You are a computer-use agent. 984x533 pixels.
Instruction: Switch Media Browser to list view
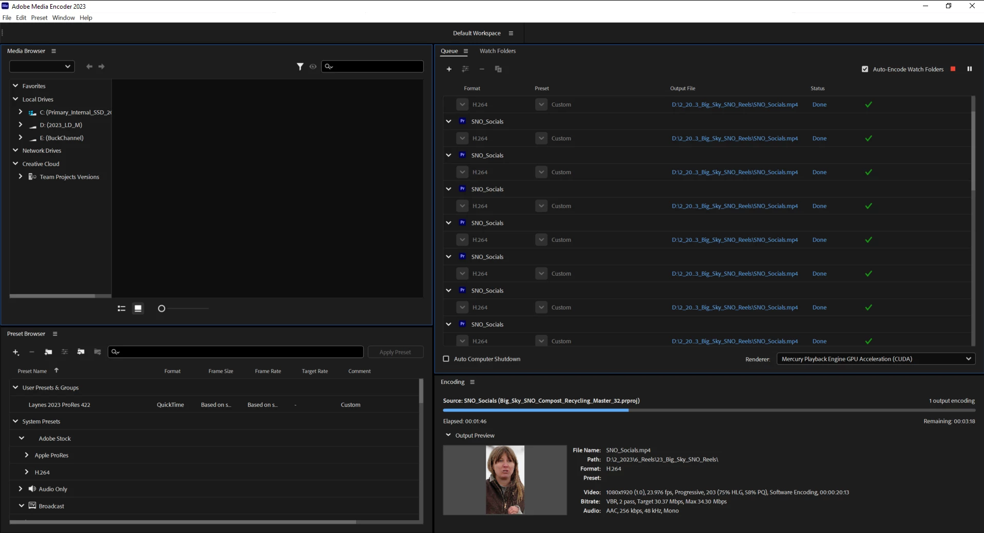[x=122, y=309]
